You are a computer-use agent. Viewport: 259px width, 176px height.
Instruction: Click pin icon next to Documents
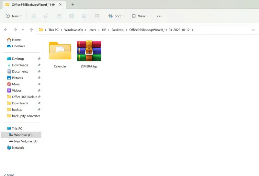(39, 71)
